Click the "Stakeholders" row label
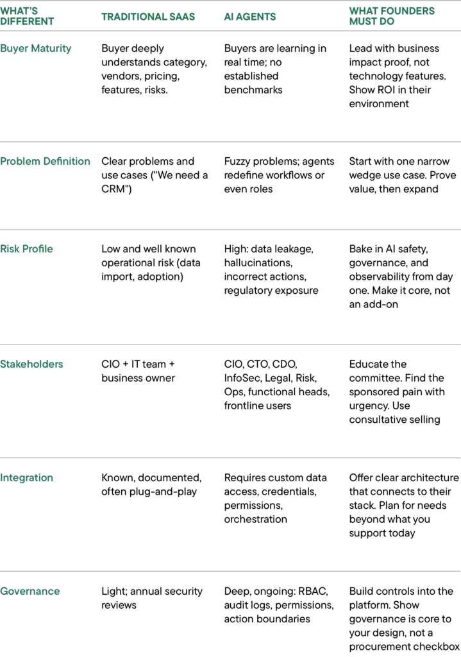This screenshot has height=657, width=461. [31, 364]
